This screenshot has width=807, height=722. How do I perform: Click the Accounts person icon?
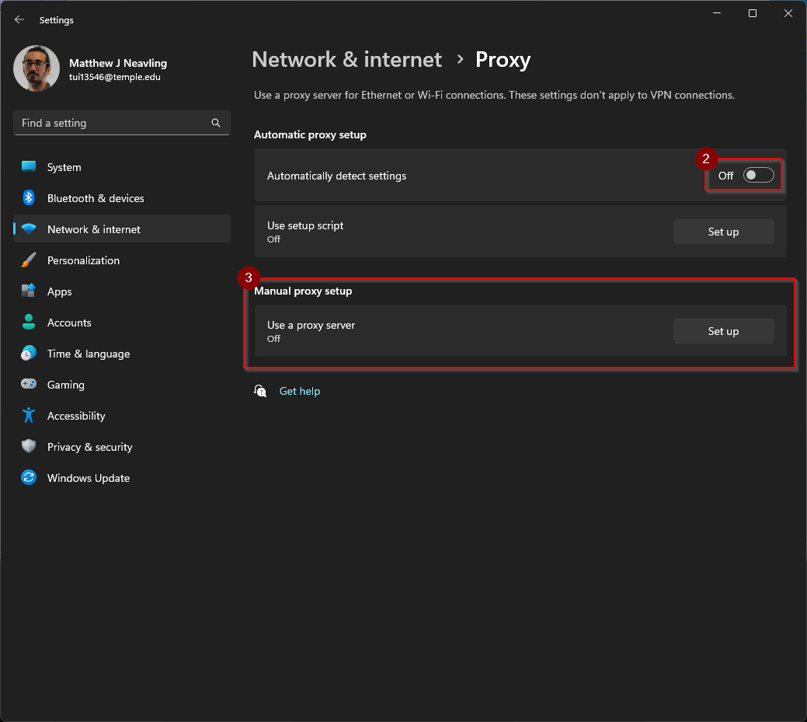click(29, 322)
